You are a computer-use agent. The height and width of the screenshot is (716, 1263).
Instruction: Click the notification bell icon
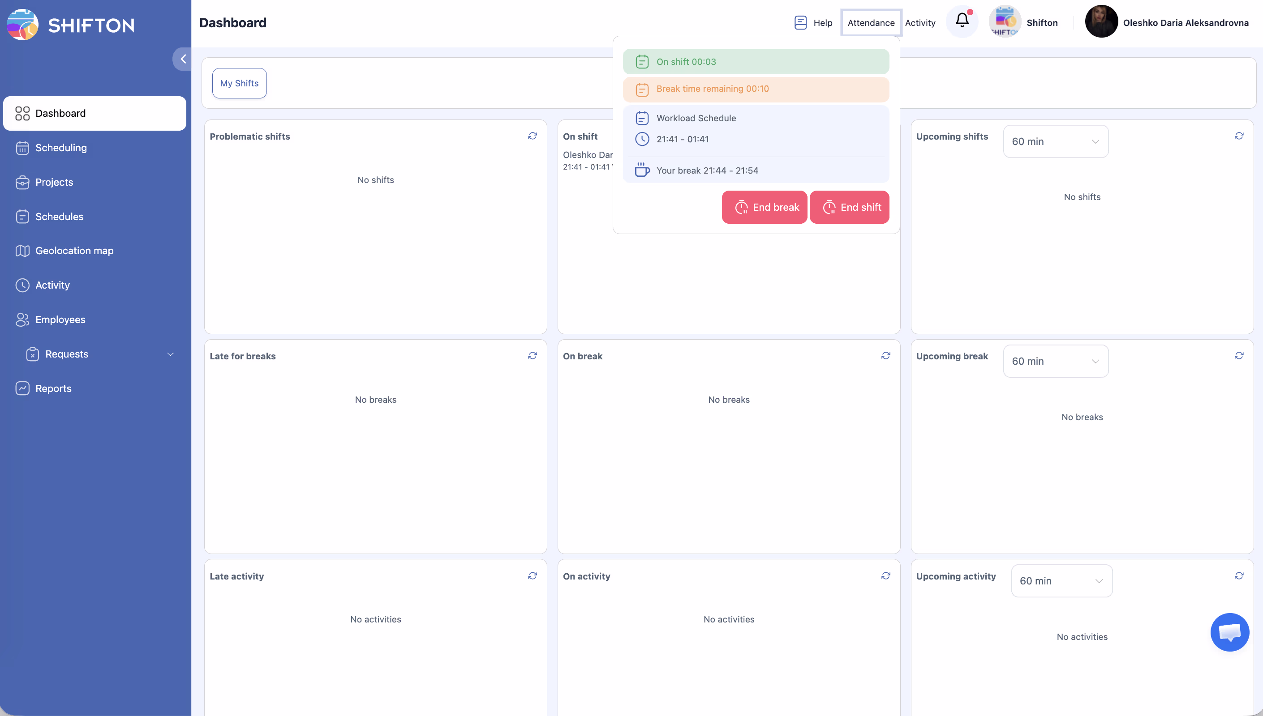962,21
